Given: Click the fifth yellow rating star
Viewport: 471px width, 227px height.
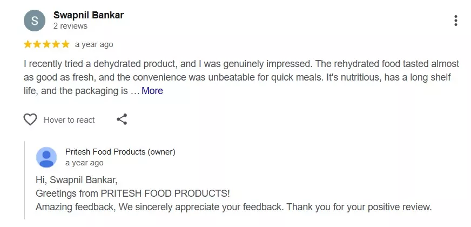Looking at the screenshot, I should (65, 44).
